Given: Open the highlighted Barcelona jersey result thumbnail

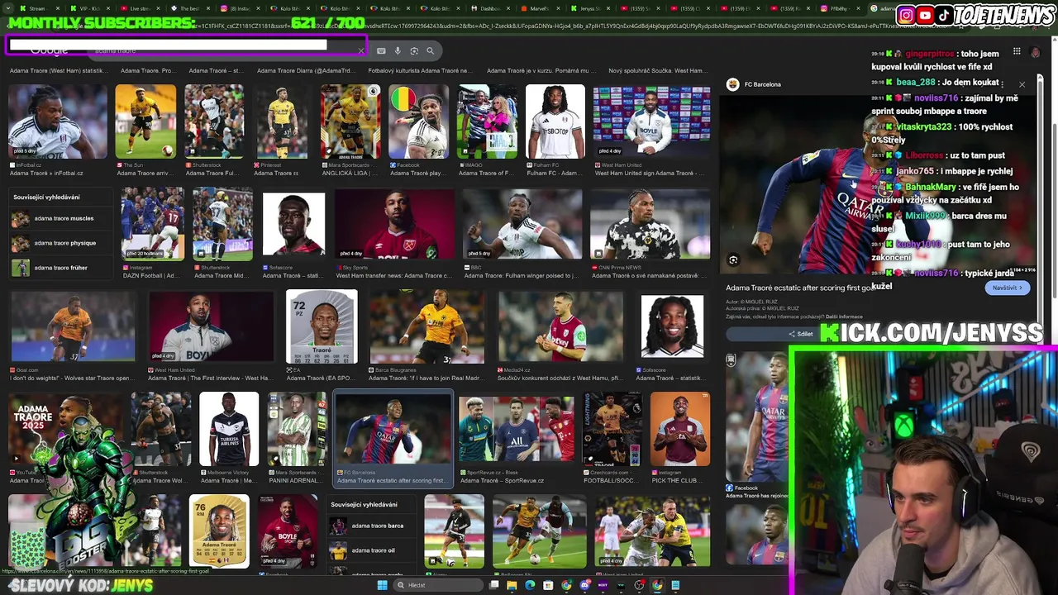Looking at the screenshot, I should [393, 428].
